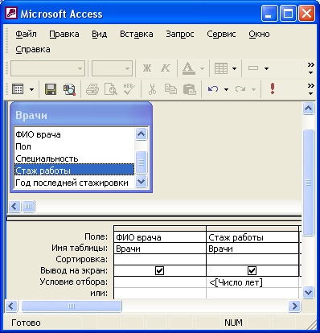Click Поле cell containing Стаж работы
Viewport: 320px width, 333px height.
pyautogui.click(x=252, y=237)
